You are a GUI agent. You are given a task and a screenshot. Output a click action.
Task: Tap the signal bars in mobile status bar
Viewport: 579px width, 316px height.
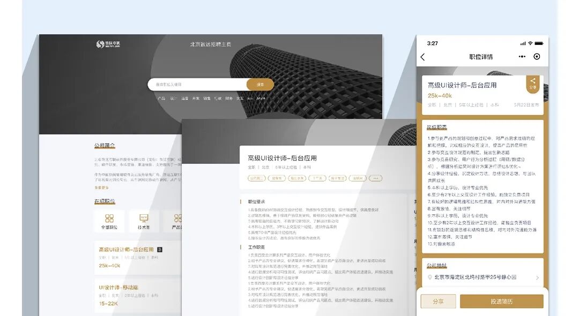(523, 43)
